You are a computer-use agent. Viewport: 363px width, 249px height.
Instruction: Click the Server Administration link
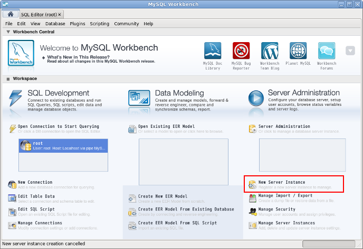pos(284,126)
